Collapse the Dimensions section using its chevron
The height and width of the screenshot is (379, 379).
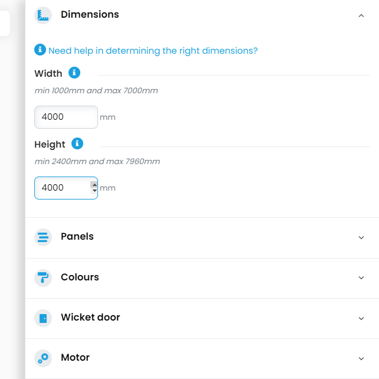(361, 16)
